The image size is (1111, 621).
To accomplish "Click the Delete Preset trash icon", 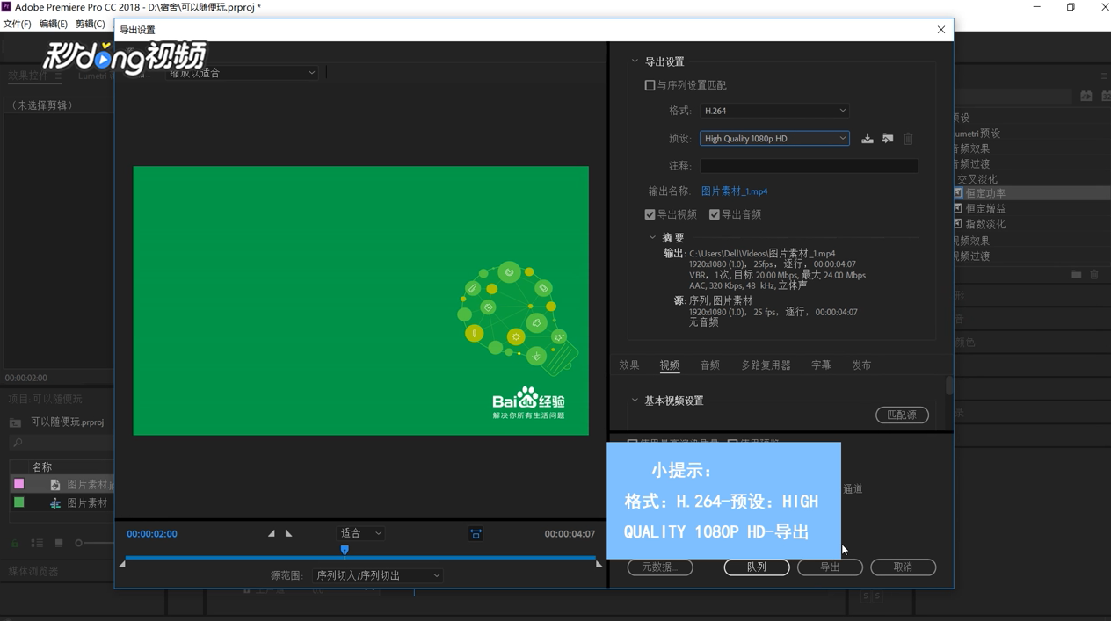I will pos(908,139).
